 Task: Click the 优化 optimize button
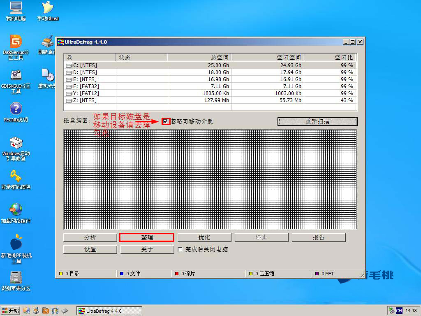point(204,237)
